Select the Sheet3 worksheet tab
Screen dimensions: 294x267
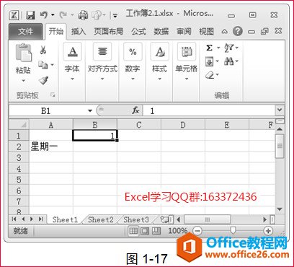pos(136,219)
